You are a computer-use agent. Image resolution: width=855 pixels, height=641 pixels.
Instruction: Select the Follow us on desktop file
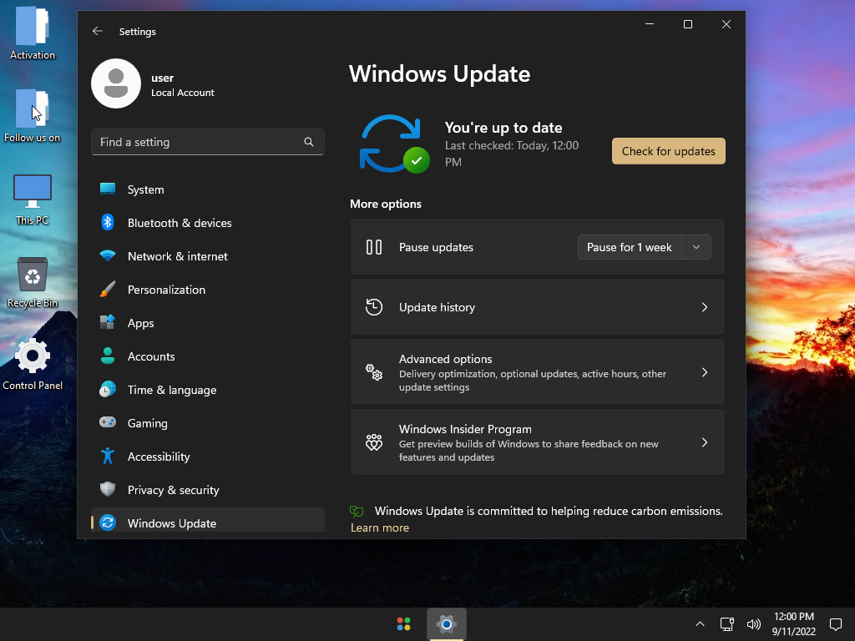tap(33, 116)
